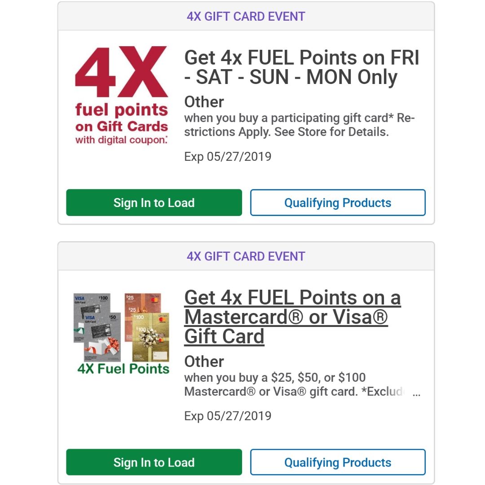Image resolution: width=485 pixels, height=485 pixels.
Task: Open Qualifying Products for the FRI-SAT-SUN-MON coupon
Action: click(338, 203)
